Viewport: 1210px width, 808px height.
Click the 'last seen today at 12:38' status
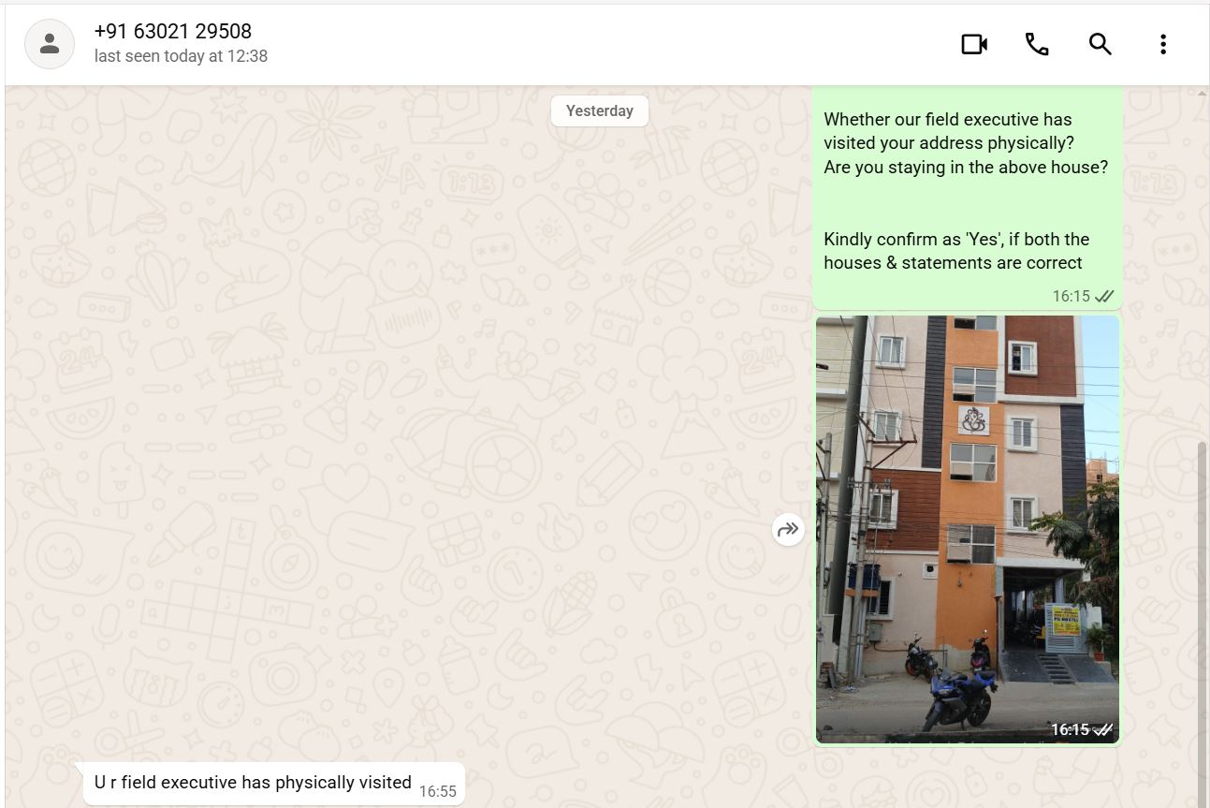pyautogui.click(x=181, y=56)
